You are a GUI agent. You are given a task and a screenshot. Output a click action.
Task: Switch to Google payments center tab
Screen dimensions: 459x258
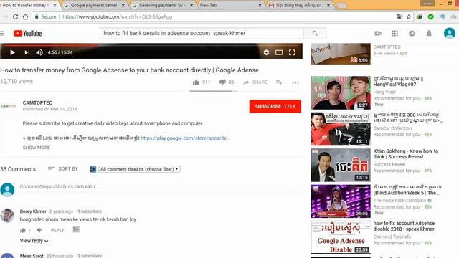click(94, 5)
